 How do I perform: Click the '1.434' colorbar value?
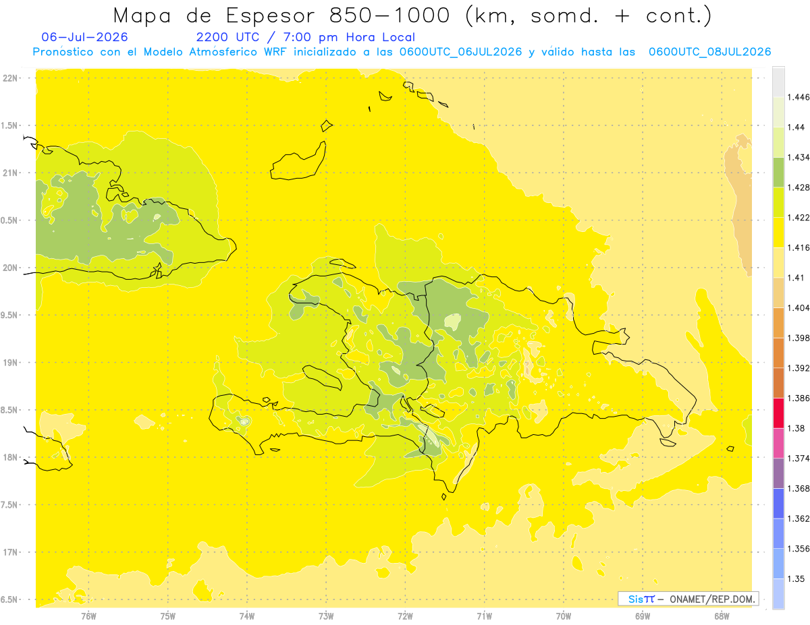[x=799, y=157]
